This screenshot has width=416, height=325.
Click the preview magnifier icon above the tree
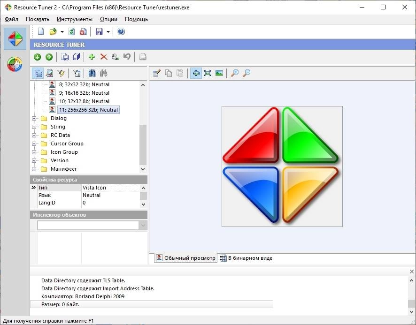(50, 73)
